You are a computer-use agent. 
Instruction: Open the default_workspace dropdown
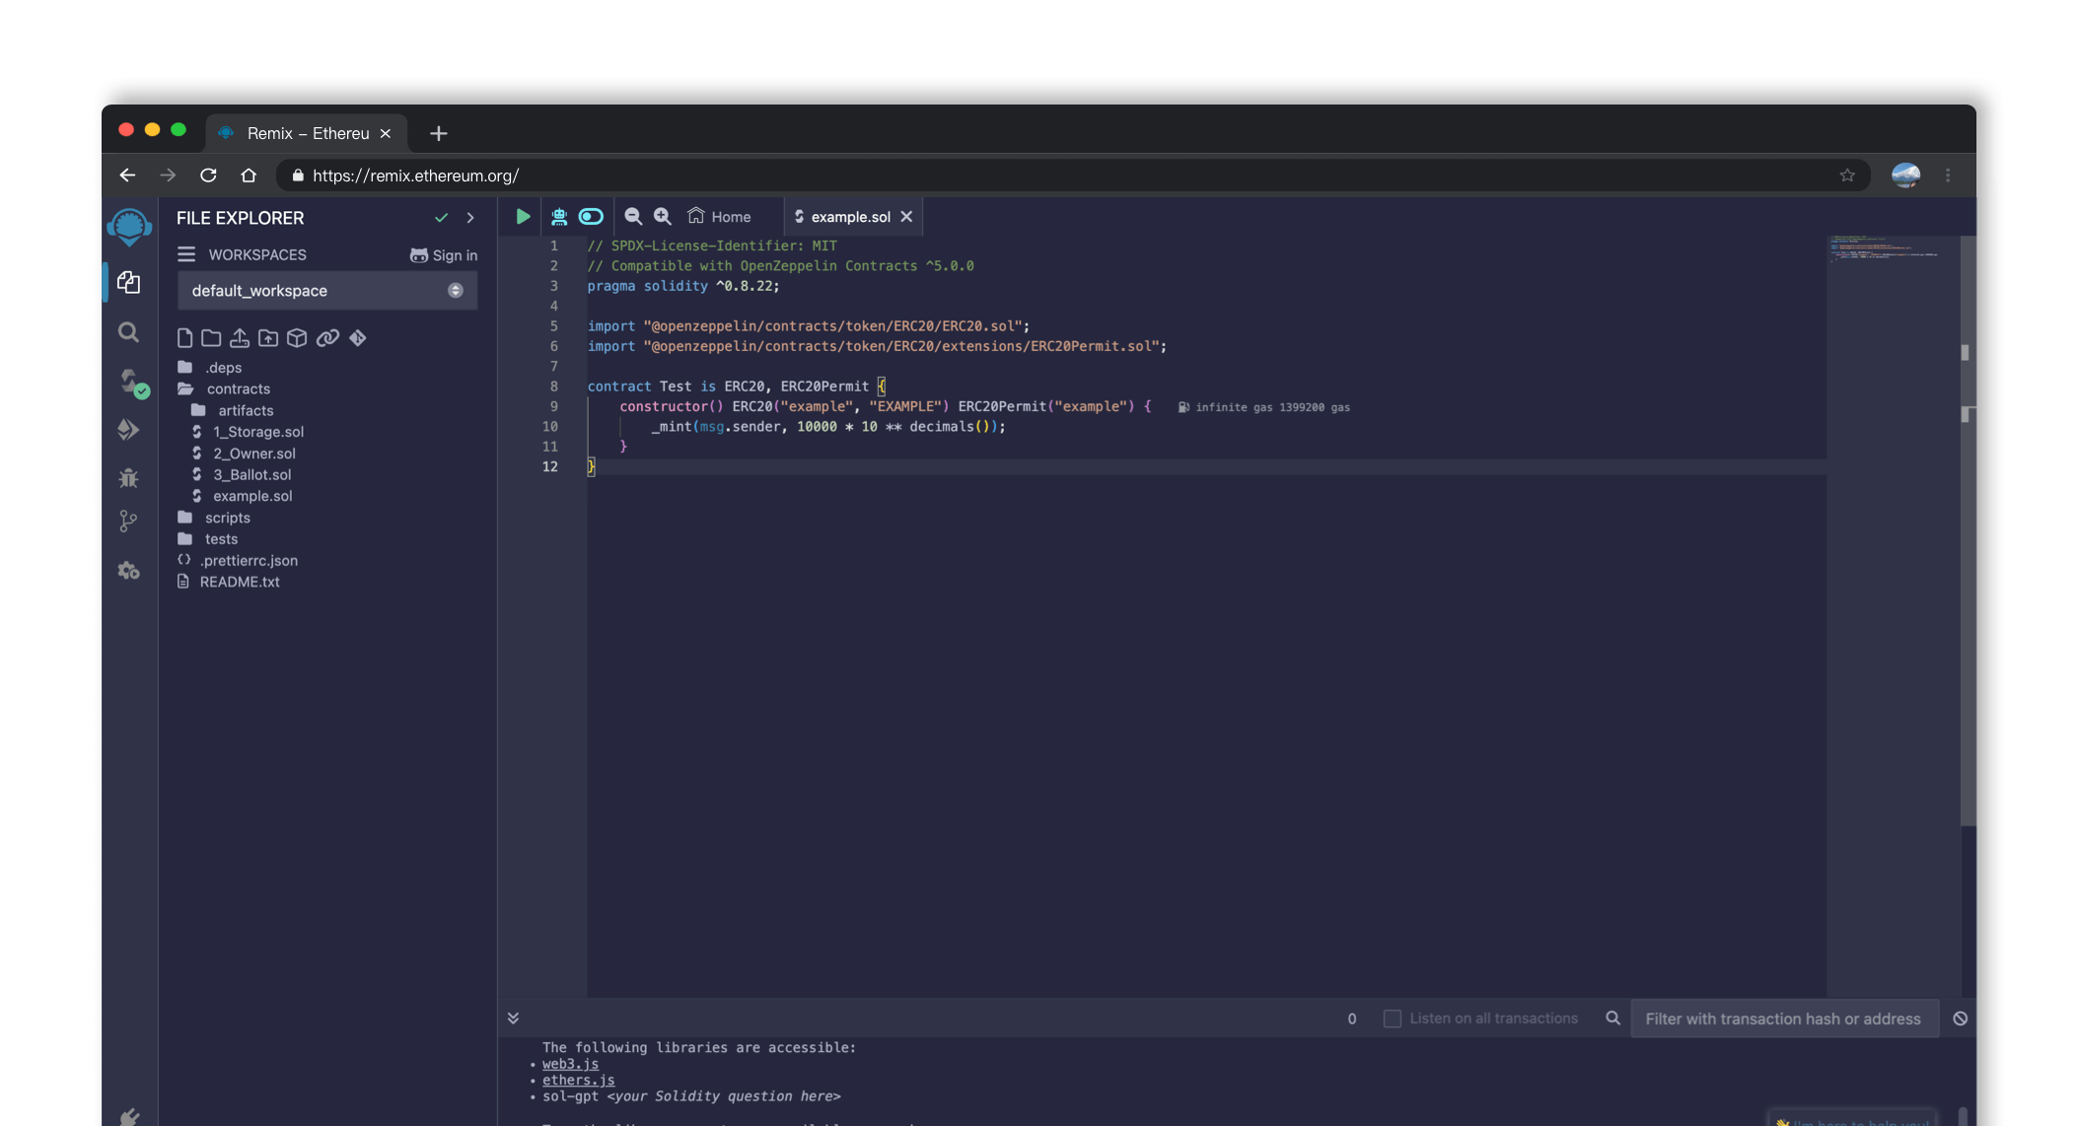[x=455, y=290]
